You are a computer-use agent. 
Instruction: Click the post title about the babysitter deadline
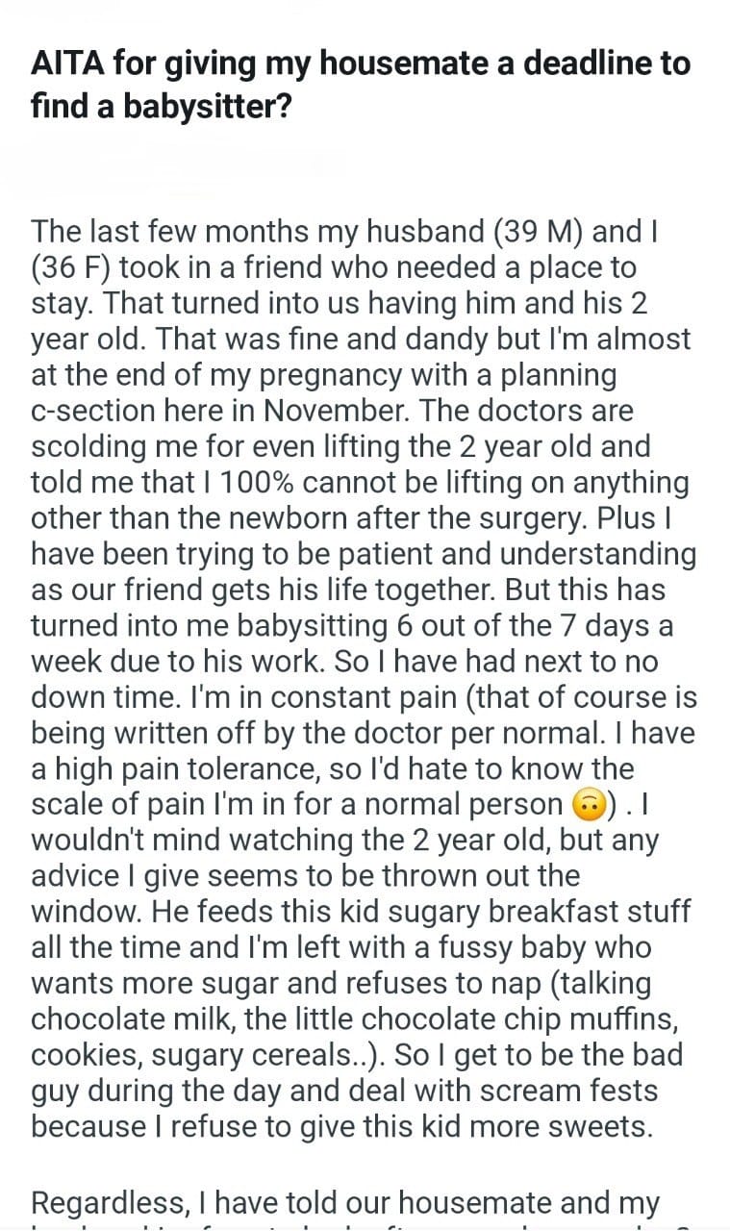tap(360, 84)
